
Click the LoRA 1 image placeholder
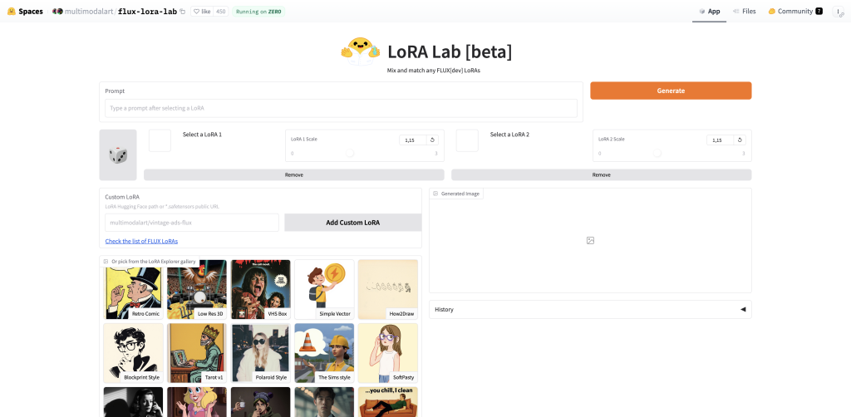160,140
